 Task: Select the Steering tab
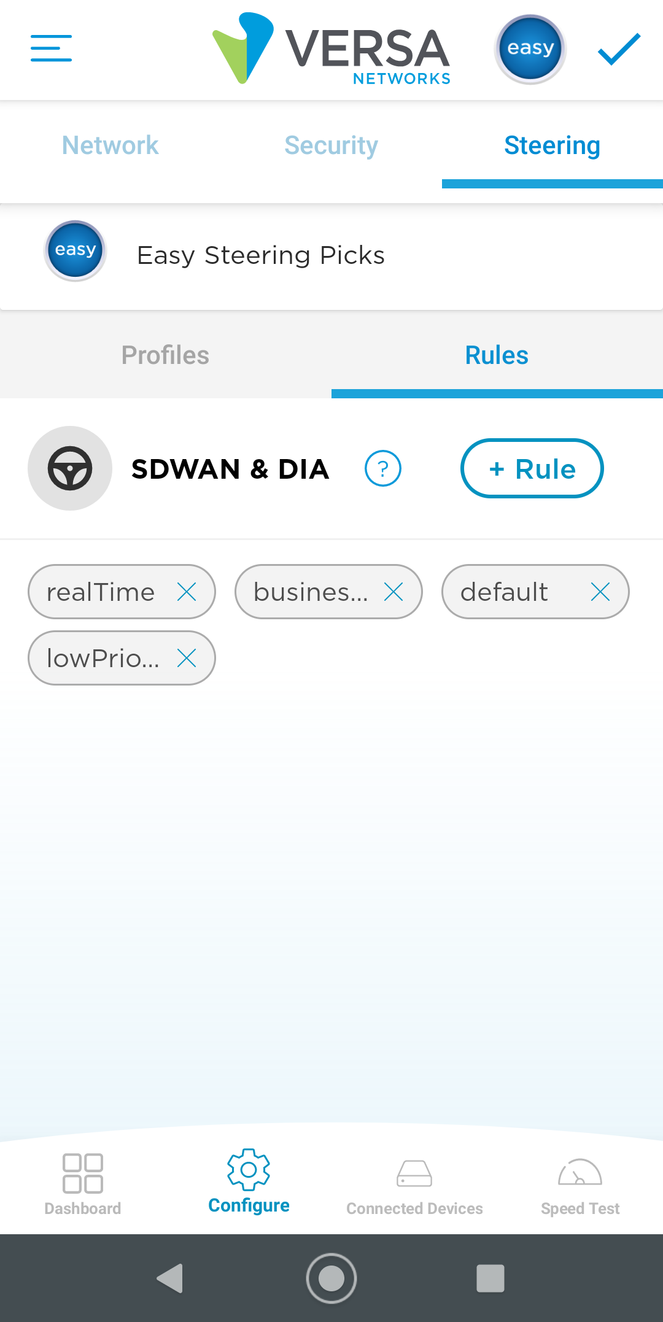coord(552,145)
